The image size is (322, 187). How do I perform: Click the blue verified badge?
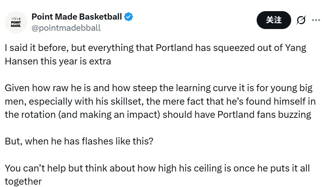coord(129,17)
